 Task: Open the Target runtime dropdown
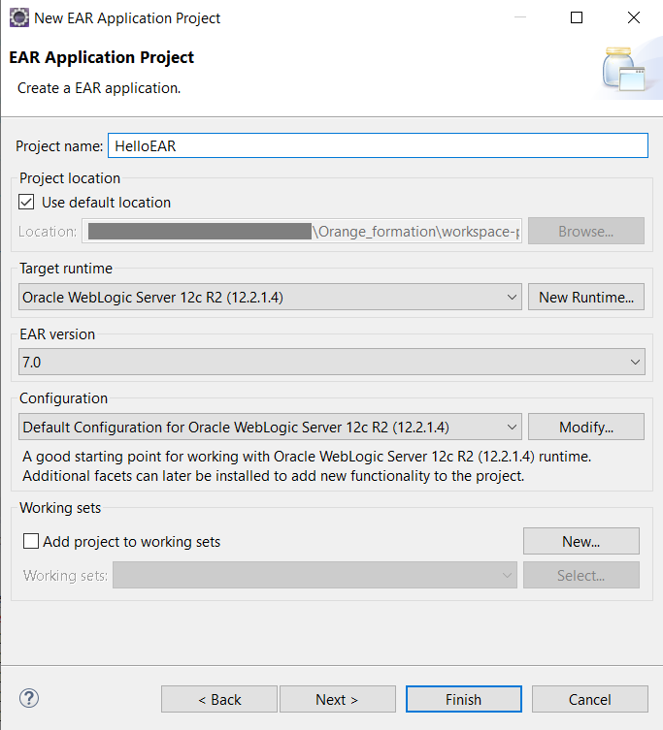coord(270,297)
